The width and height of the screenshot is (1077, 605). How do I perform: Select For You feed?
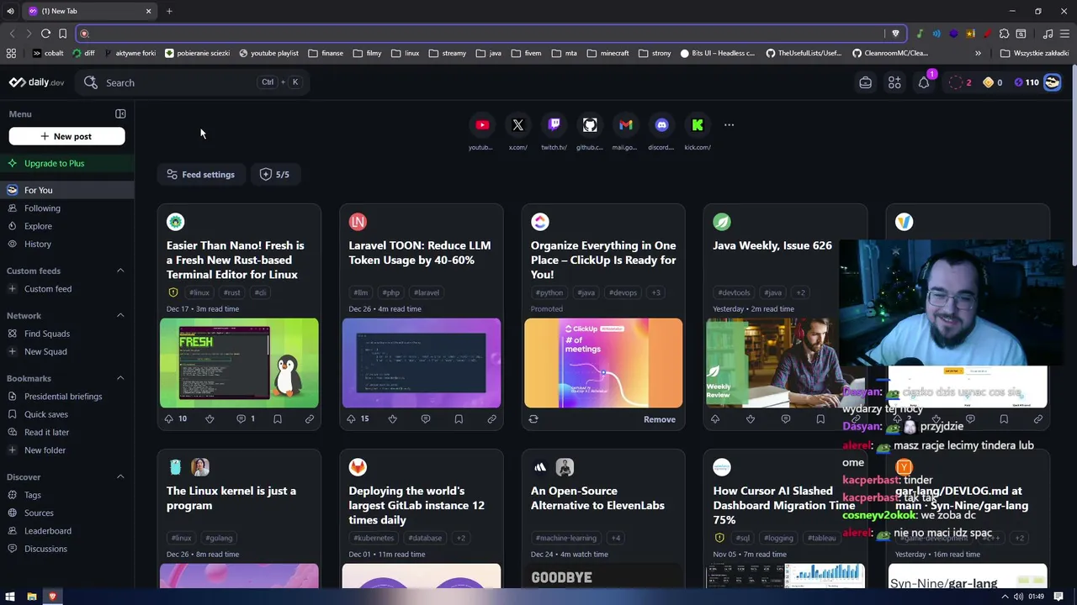point(67,190)
